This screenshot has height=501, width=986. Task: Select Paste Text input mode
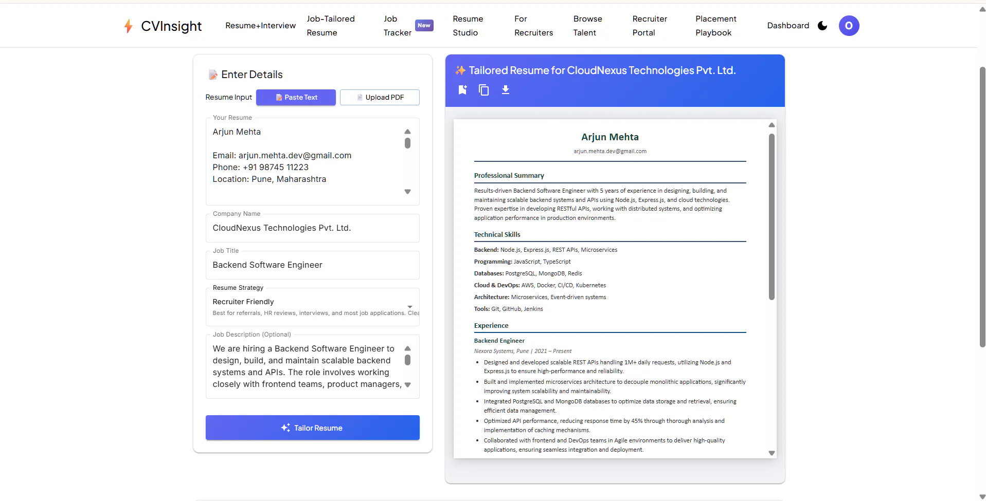[x=296, y=97]
